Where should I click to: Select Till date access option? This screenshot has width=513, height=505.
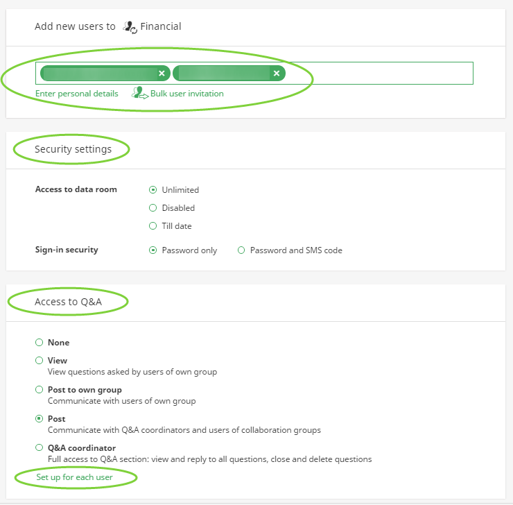click(153, 226)
